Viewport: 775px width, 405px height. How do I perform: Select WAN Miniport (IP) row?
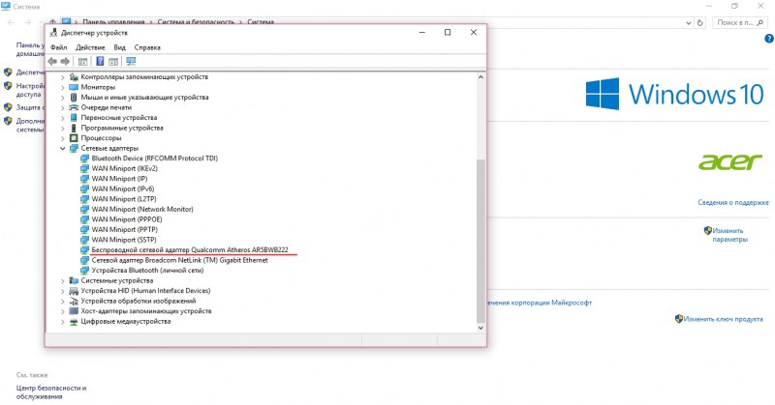119,179
